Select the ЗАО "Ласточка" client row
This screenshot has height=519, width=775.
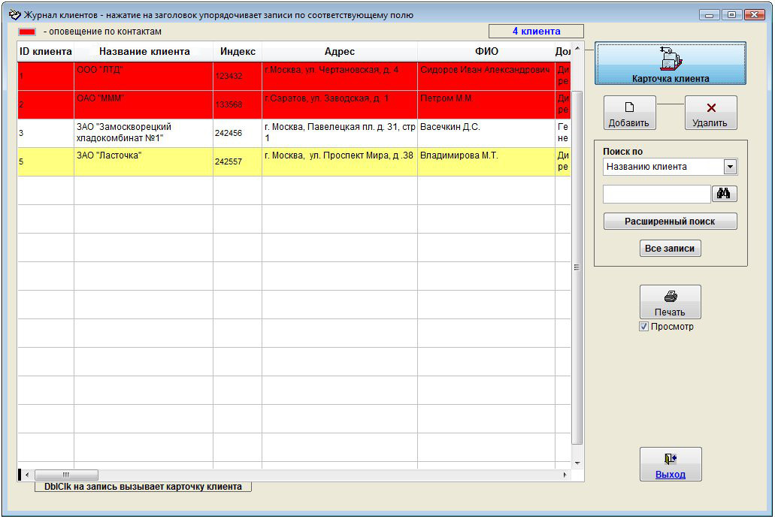(143, 161)
